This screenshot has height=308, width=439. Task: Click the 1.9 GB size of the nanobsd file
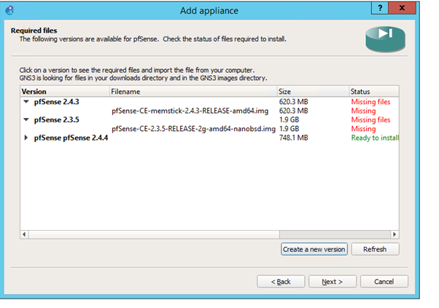pyautogui.click(x=289, y=129)
